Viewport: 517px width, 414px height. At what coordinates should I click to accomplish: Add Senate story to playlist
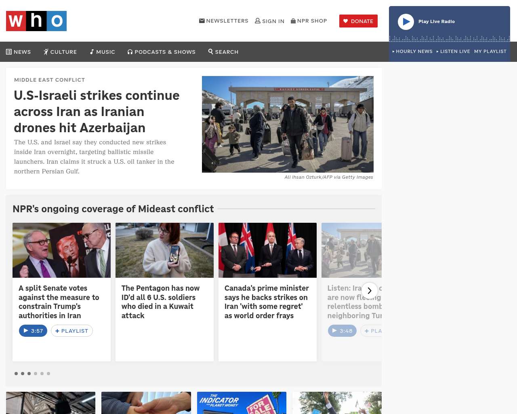point(72,331)
